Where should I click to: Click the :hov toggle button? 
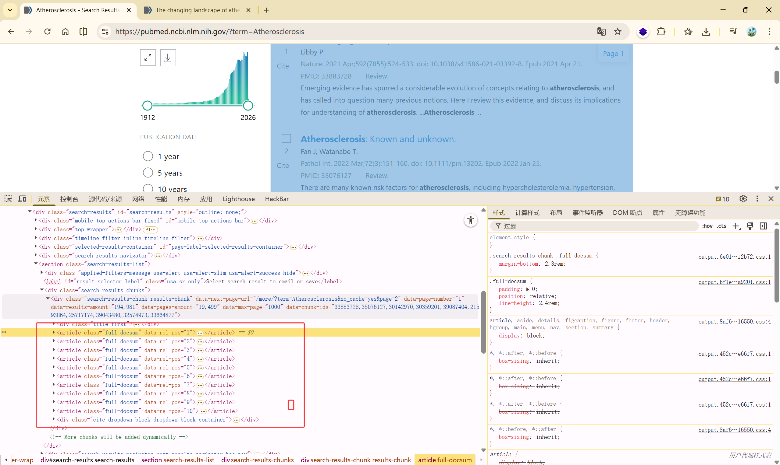pos(707,226)
